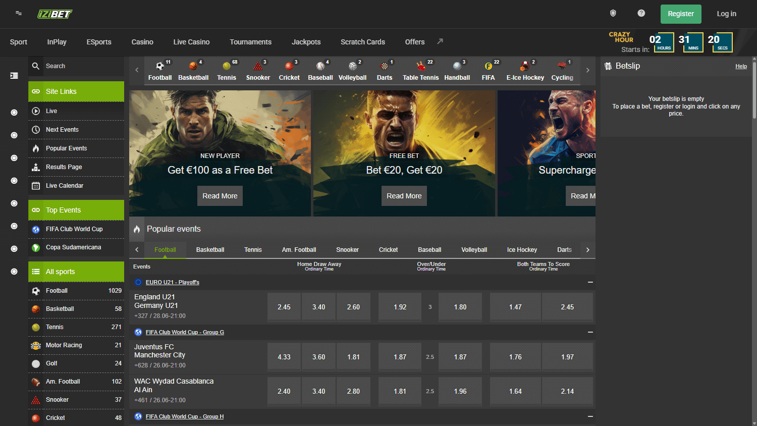Open the Motor Racing icon in All sports

[x=36, y=345]
